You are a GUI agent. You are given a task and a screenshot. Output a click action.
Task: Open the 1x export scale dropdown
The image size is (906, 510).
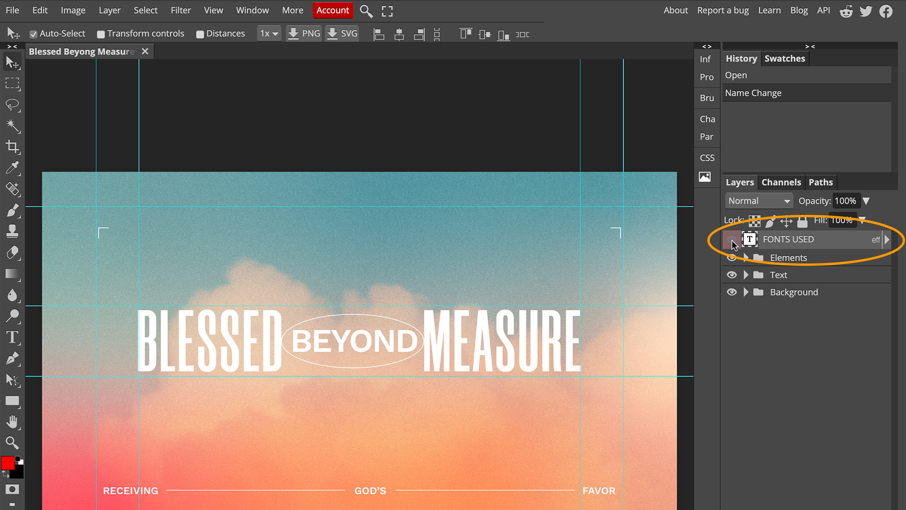[x=269, y=34]
